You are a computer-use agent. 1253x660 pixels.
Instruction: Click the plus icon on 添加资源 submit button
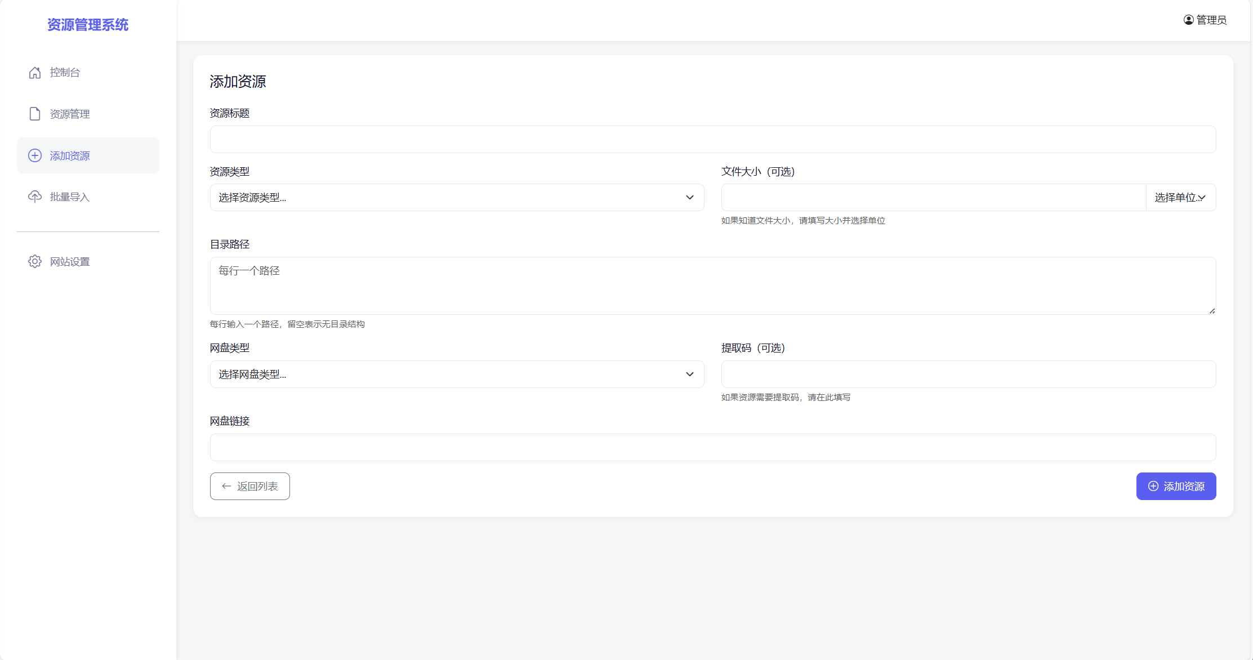(x=1153, y=486)
